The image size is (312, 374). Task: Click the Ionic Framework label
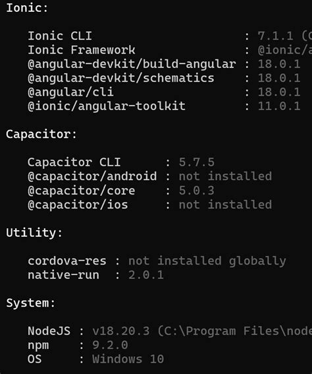pos(82,50)
